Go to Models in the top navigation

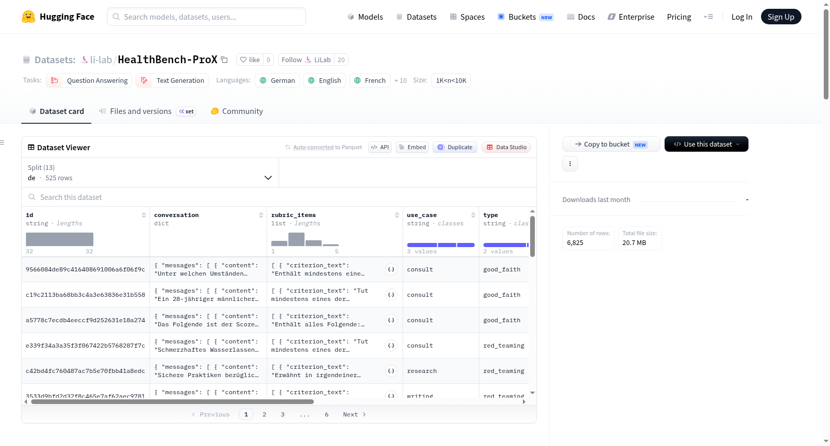365,17
